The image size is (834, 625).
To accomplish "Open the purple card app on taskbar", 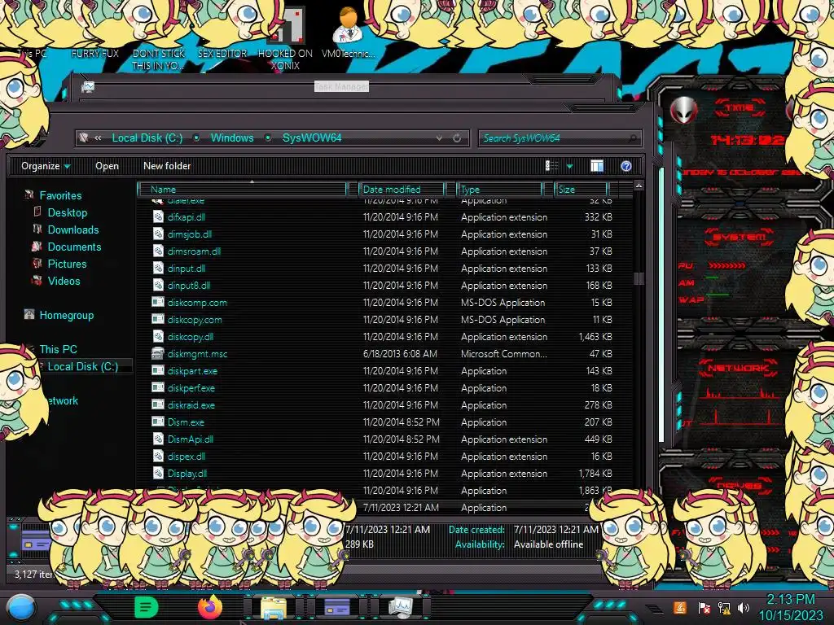I will coord(336,607).
